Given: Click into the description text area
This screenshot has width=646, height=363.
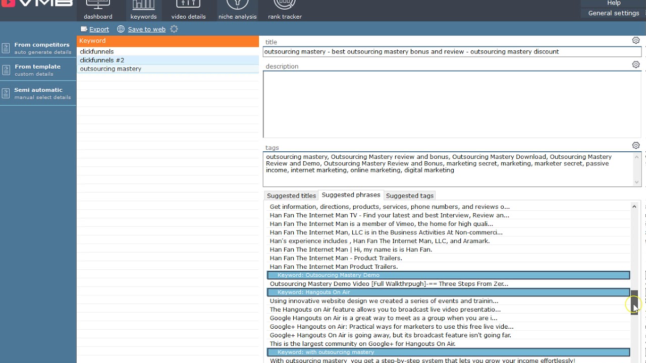Looking at the screenshot, I should click(452, 104).
